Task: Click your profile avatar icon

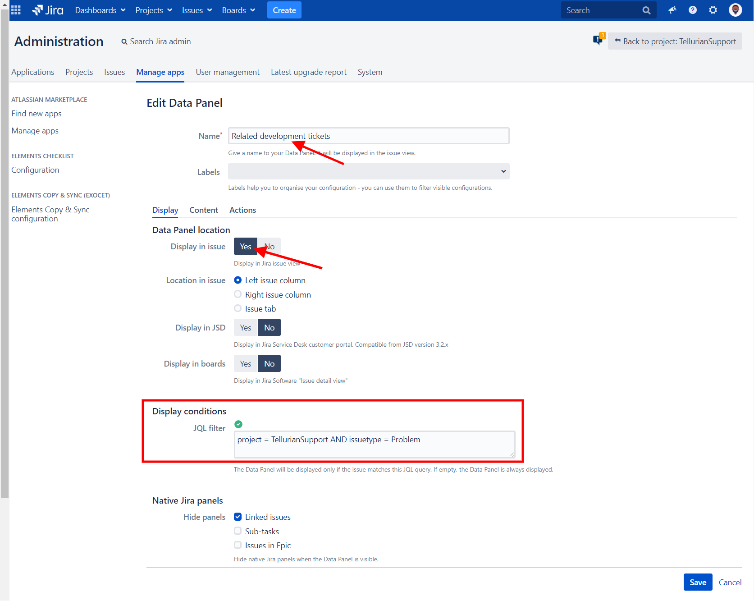Action: click(735, 10)
